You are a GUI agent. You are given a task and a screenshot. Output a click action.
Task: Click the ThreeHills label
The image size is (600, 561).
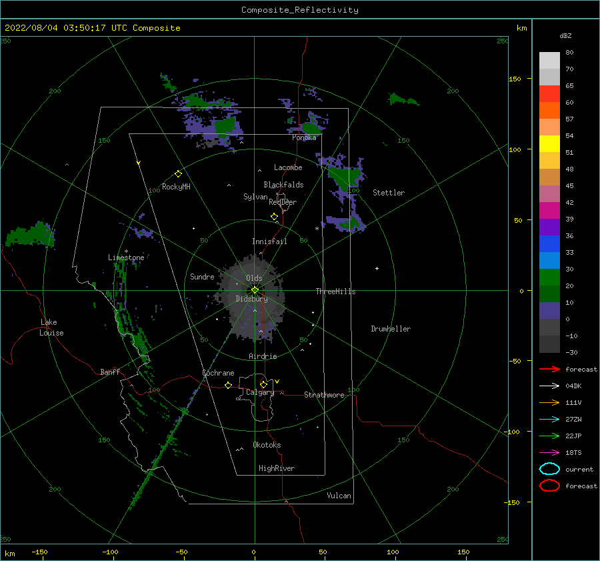pyautogui.click(x=335, y=292)
